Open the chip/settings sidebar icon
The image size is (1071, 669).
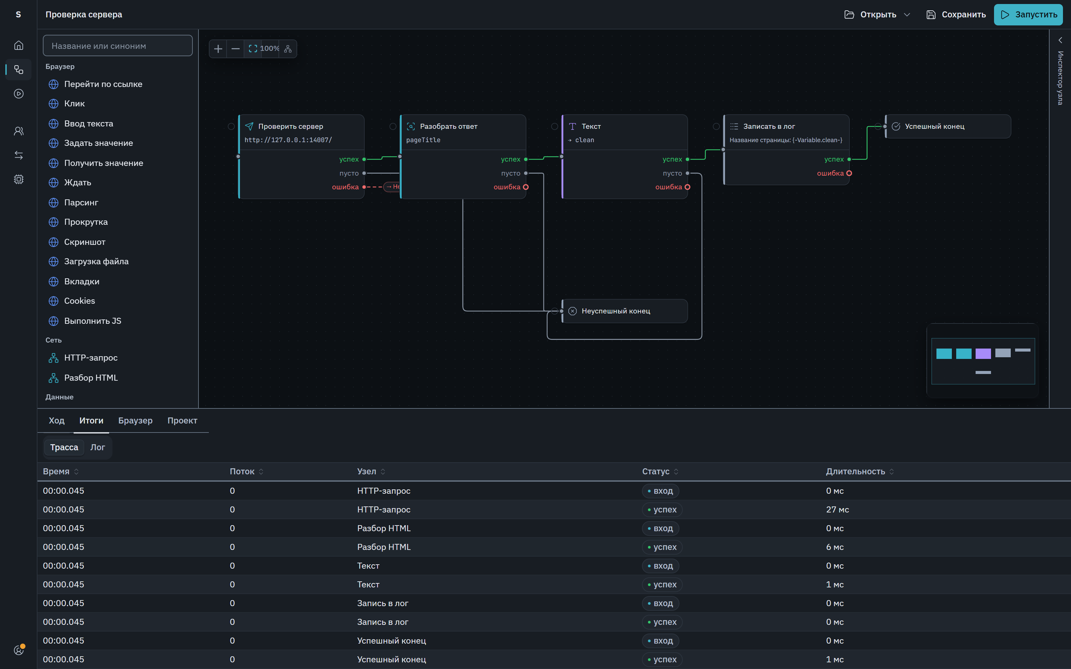(19, 179)
